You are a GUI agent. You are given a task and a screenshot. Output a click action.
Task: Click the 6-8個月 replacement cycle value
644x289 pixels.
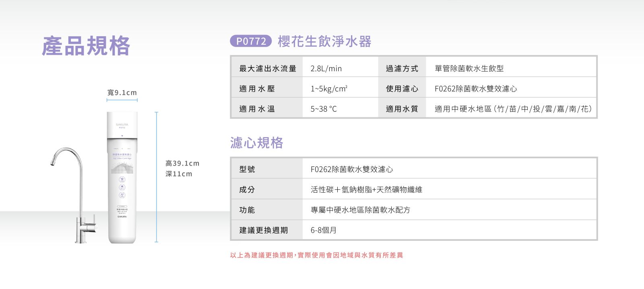[x=324, y=230]
